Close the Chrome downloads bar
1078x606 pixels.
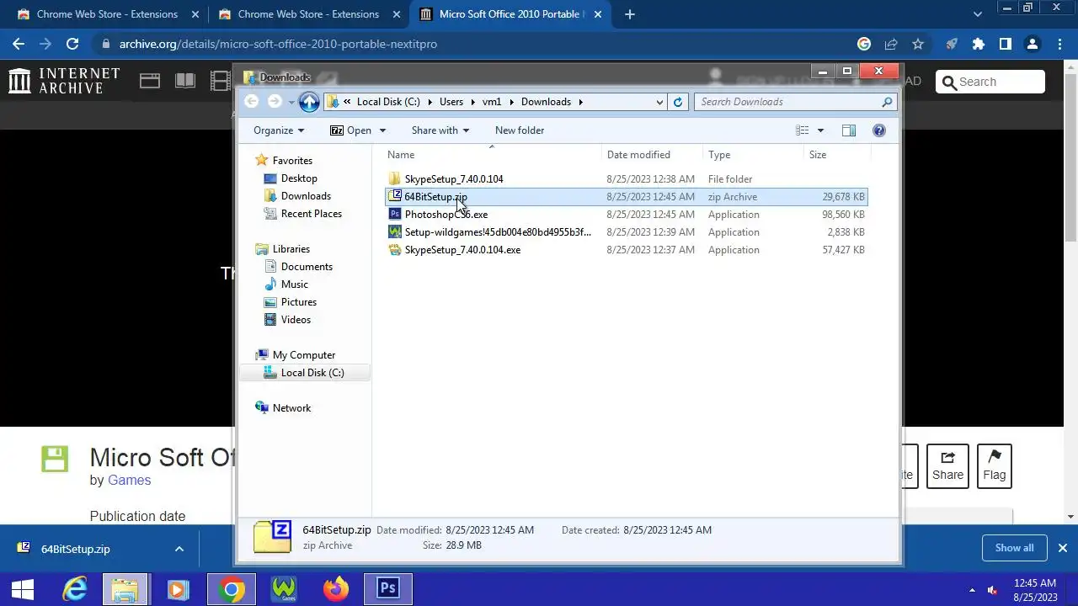(x=1062, y=548)
